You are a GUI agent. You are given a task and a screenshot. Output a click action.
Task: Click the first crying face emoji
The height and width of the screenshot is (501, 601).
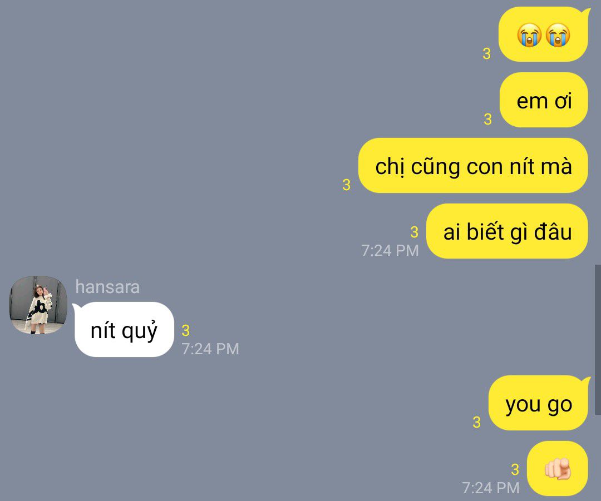[x=529, y=35]
